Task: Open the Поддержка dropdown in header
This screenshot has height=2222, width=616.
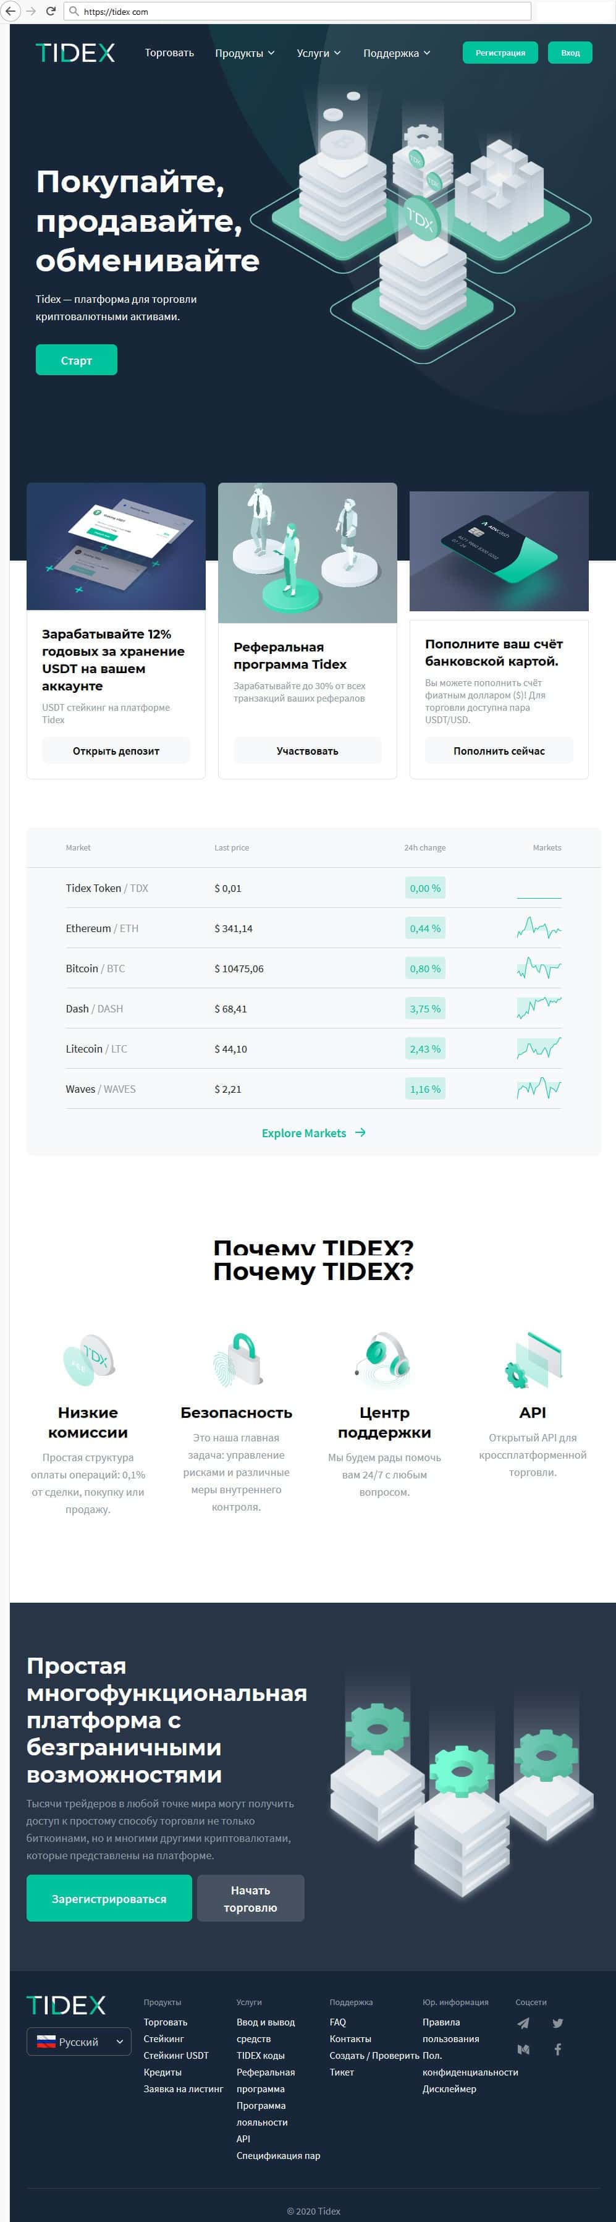Action: pyautogui.click(x=396, y=53)
